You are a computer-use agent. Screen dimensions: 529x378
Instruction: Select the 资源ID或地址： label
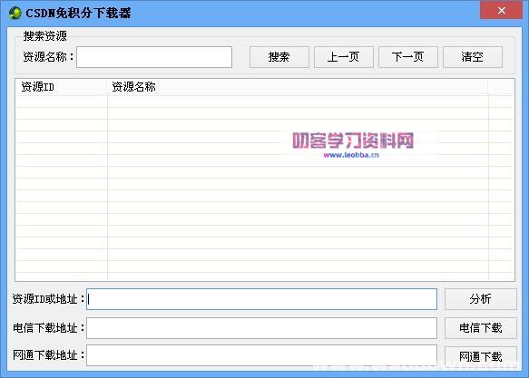(48, 299)
